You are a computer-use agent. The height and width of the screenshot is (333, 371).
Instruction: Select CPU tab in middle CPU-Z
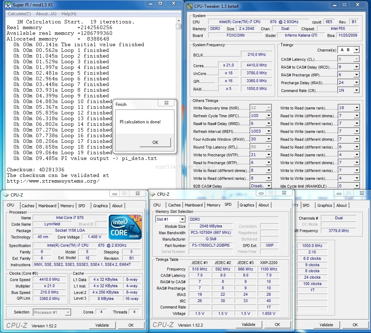(x=157, y=205)
